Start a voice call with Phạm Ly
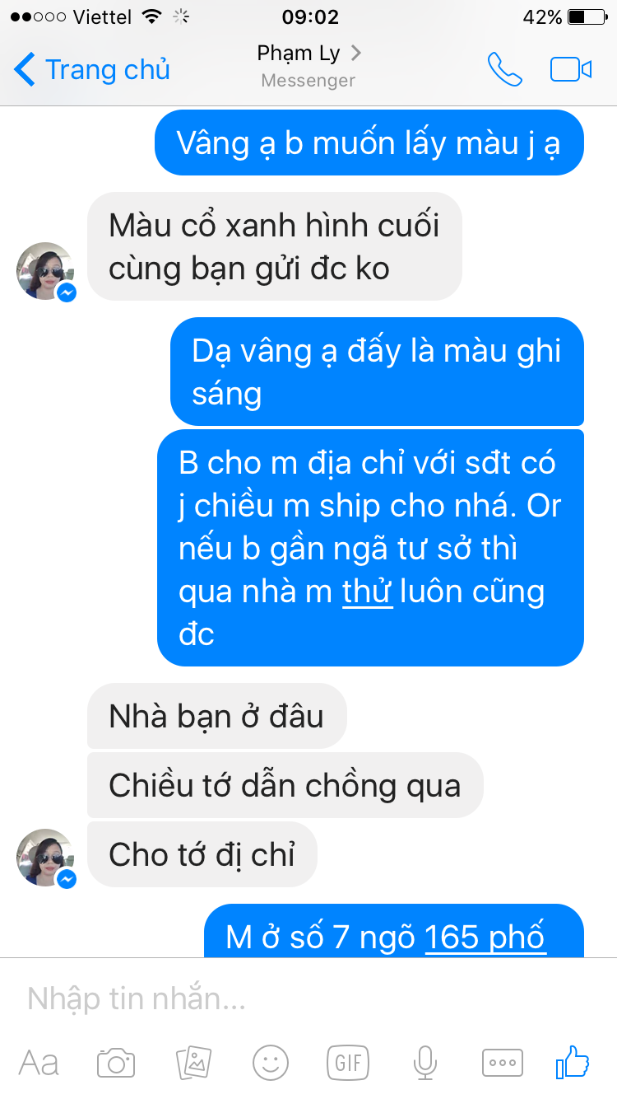Viewport: 617px width, 1099px height. click(x=504, y=69)
